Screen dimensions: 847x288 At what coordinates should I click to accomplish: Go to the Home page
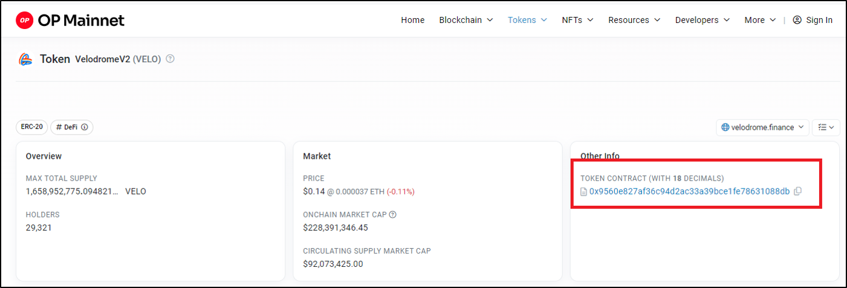[x=413, y=20]
